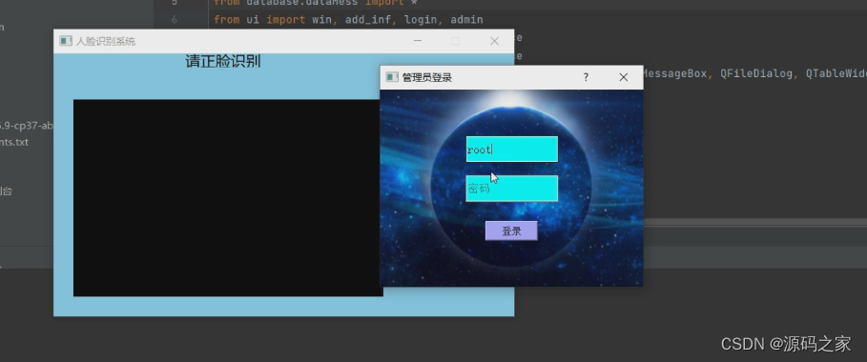867x362 pixels.
Task: Click the 登录 login button
Action: point(511,231)
